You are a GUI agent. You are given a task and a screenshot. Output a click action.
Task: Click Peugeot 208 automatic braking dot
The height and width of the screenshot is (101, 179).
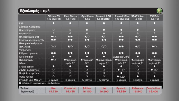[x=104, y=30]
